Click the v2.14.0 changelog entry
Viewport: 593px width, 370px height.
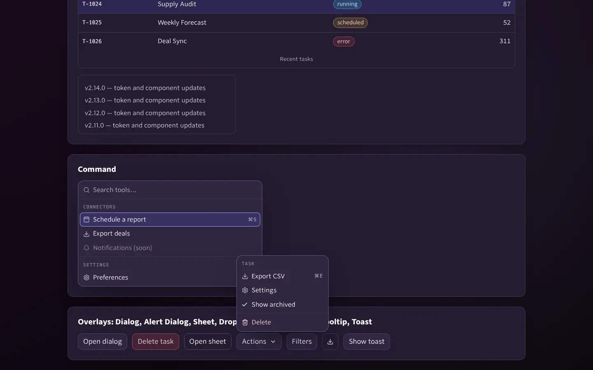coord(145,88)
